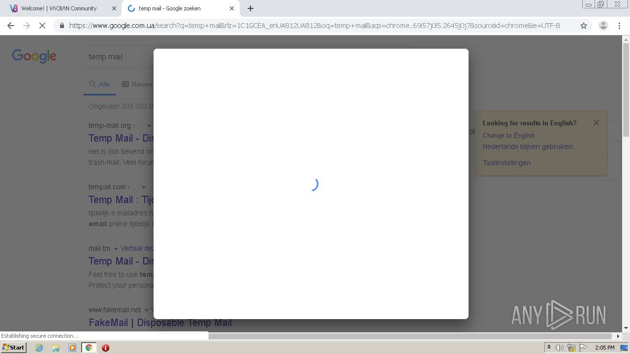
Task: Expand dropdown arrow next to www.fakemail.net
Action: pyautogui.click(x=147, y=310)
